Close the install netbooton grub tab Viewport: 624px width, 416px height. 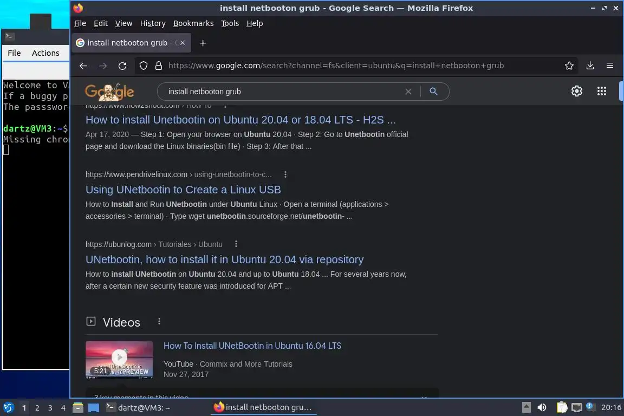point(182,43)
